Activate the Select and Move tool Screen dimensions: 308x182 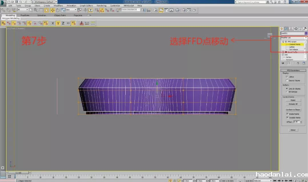[52, 10]
